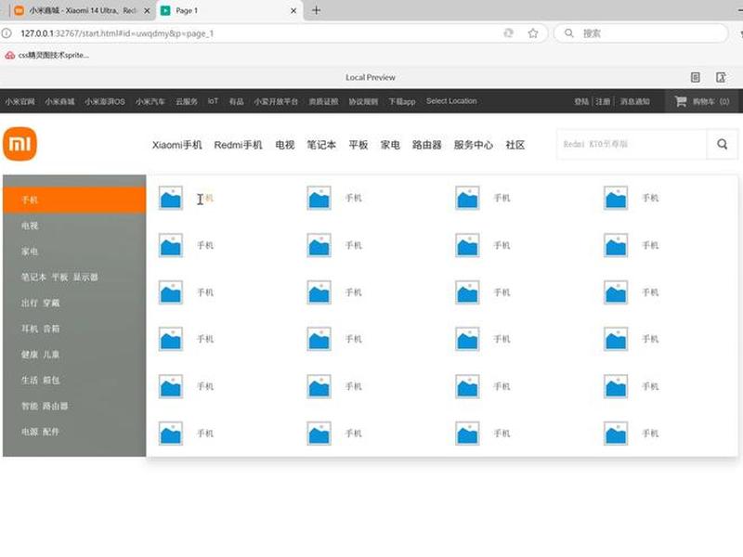Image resolution: width=743 pixels, height=557 pixels.
Task: Switch to the Xiaomi 14 Ultra browser tab
Action: pyautogui.click(x=83, y=10)
